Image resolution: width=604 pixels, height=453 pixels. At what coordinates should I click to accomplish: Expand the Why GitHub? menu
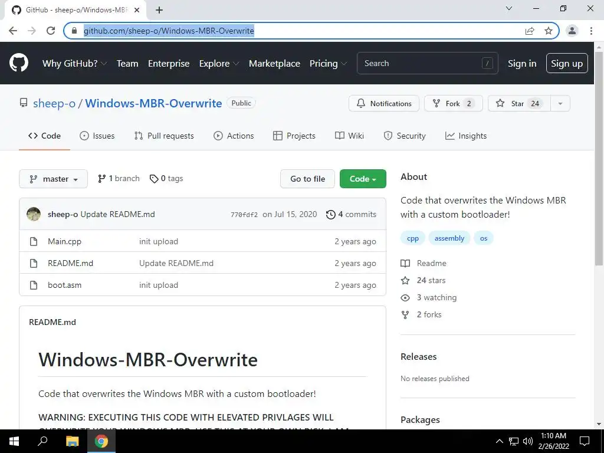[x=74, y=64]
